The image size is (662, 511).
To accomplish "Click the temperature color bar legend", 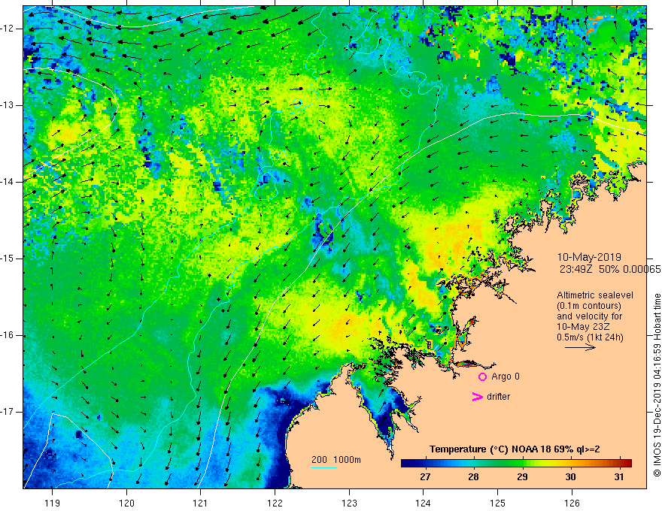I will (516, 464).
